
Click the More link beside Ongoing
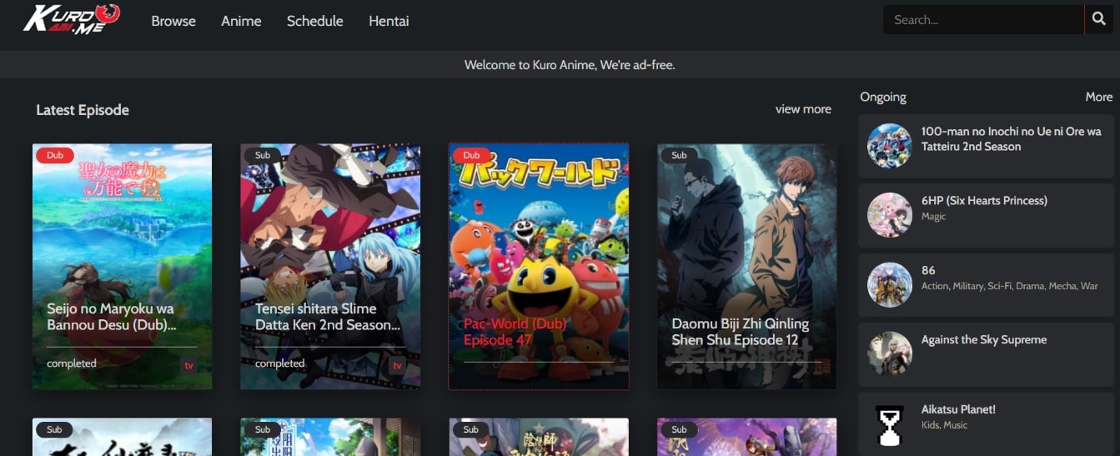pos(1099,97)
